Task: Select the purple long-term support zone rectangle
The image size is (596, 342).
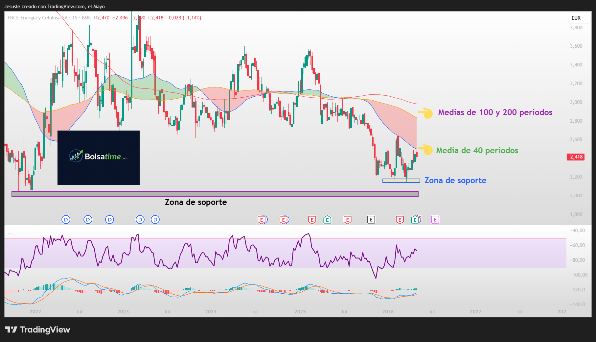Action: tap(215, 194)
